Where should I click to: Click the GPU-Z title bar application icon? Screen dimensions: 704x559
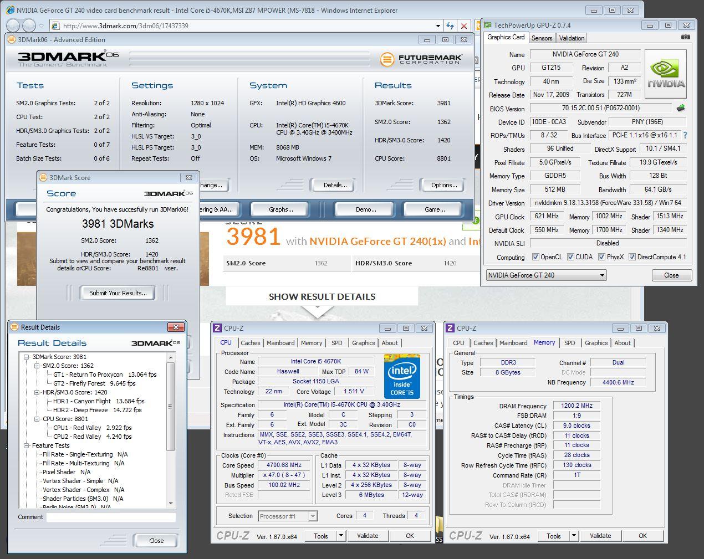click(487, 25)
